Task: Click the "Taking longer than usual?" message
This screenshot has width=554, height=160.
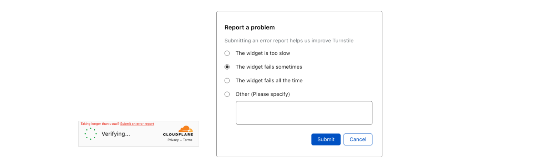Action: pos(100,124)
